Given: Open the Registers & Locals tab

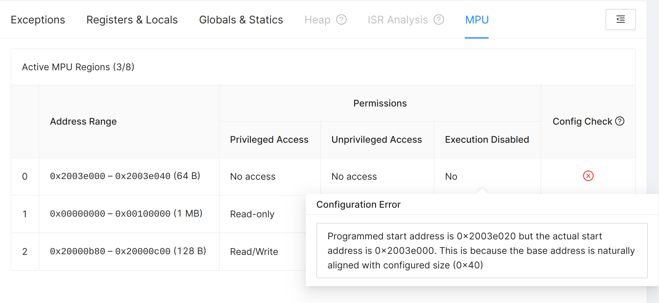Looking at the screenshot, I should [132, 20].
